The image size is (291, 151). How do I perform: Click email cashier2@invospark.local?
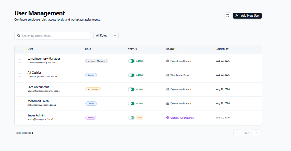coord(42,77)
